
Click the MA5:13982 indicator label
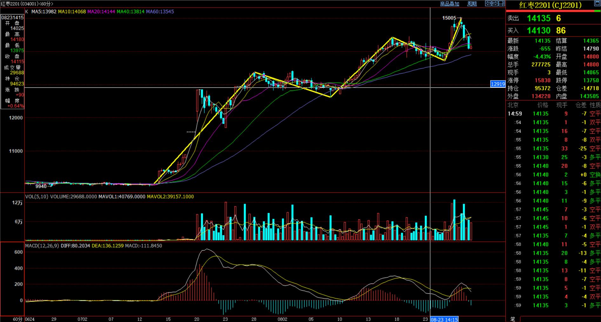pos(44,11)
